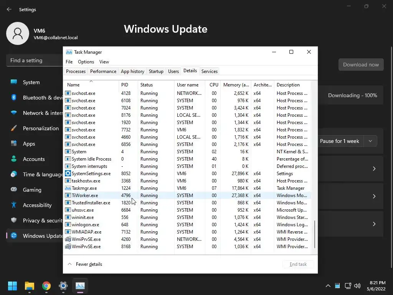Click the WmiPrvSE.exe icon with PID 8168
Image resolution: width=393 pixels, height=295 pixels.
(68, 246)
